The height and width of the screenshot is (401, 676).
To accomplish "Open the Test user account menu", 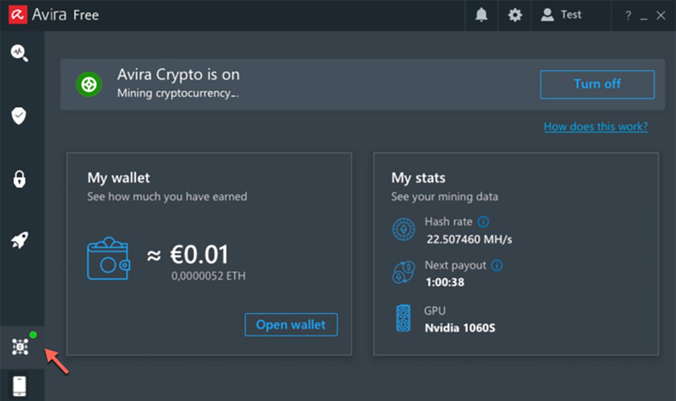I will [561, 15].
